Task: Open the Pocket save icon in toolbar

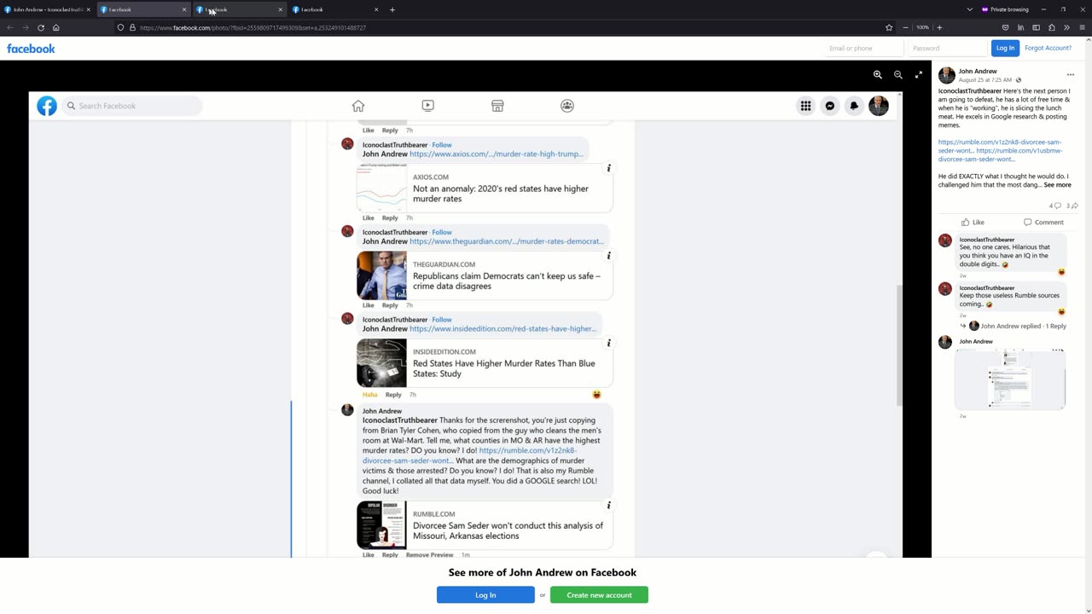Action: coord(1005,27)
